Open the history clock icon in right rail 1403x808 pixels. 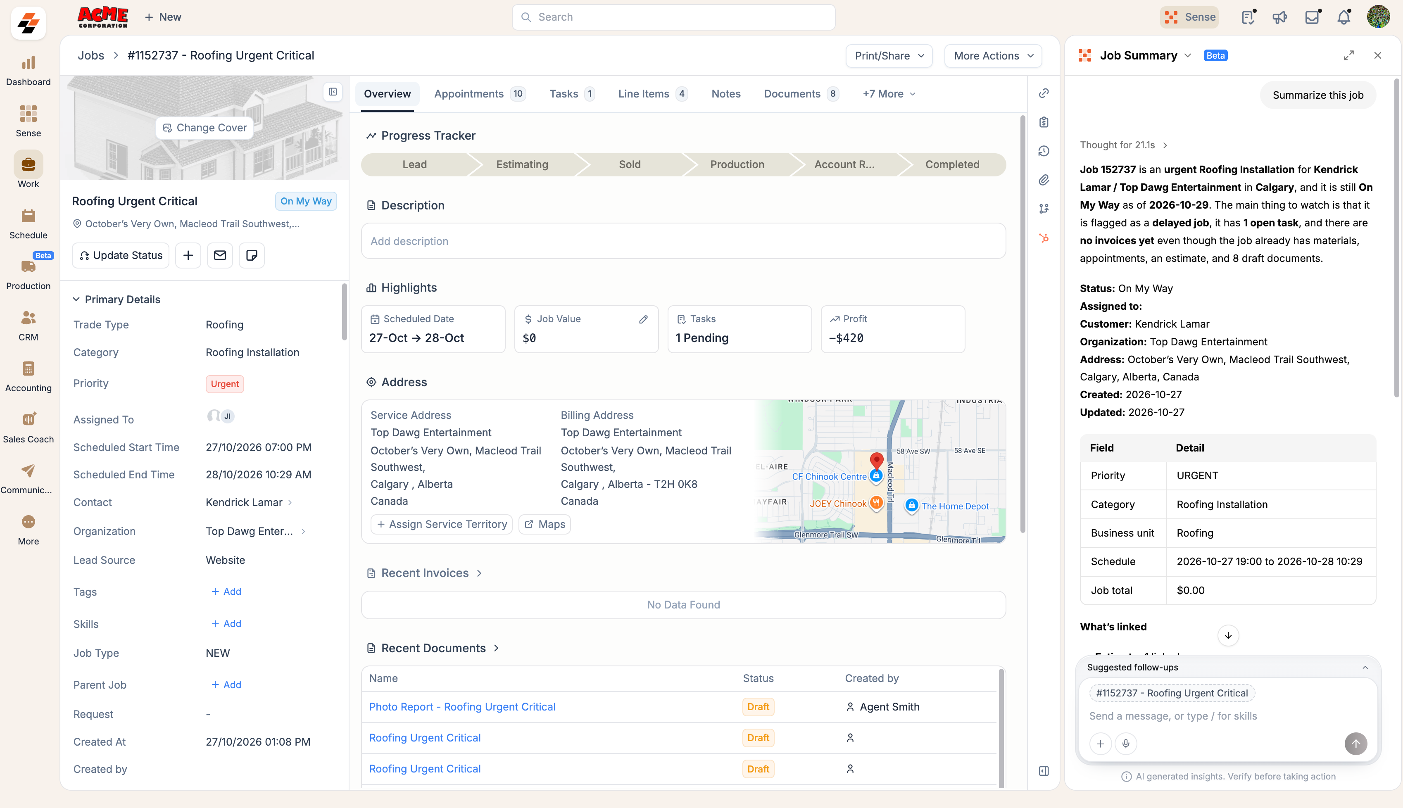(1044, 151)
